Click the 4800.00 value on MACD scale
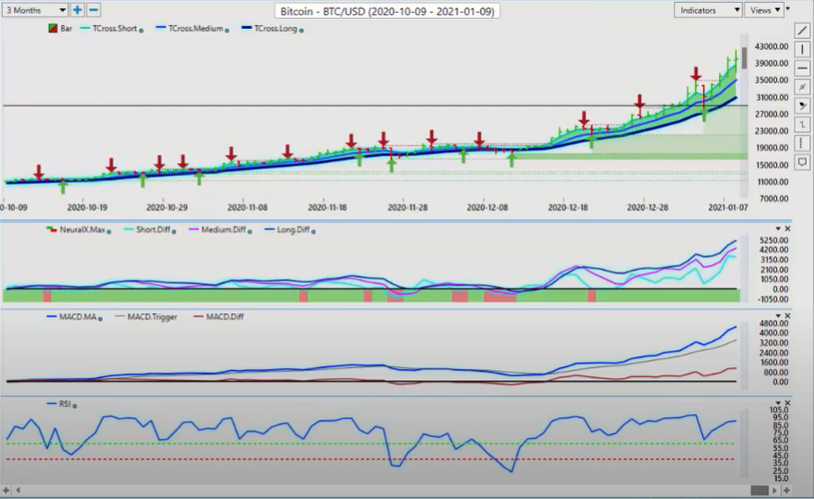Image resolution: width=814 pixels, height=499 pixels. pos(773,323)
